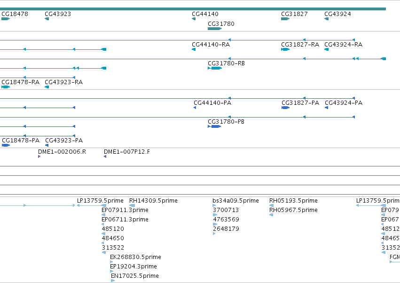Select the CG31780 gene glyph label
Screen dimensions: 400x283
(x=221, y=24)
